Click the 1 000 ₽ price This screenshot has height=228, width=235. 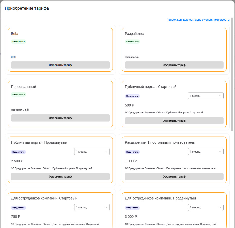point(131,161)
